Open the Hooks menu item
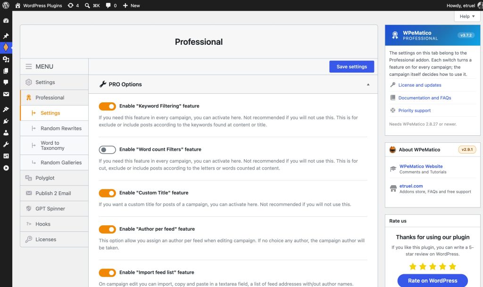Screen dimensions: 483x287 (54, 224)
